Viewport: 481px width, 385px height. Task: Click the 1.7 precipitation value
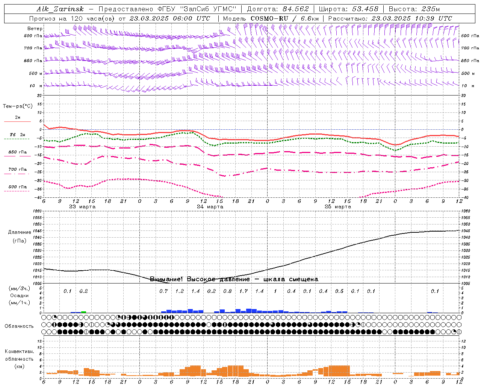tap(244, 291)
